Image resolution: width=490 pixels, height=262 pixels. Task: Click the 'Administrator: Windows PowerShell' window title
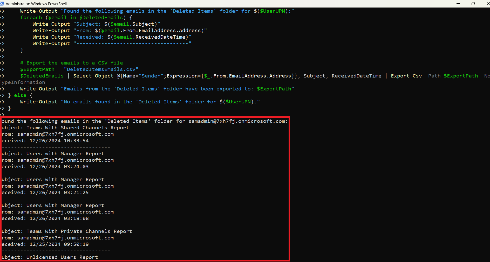pyautogui.click(x=36, y=4)
